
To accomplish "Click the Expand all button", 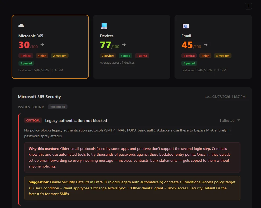I will point(57,107).
